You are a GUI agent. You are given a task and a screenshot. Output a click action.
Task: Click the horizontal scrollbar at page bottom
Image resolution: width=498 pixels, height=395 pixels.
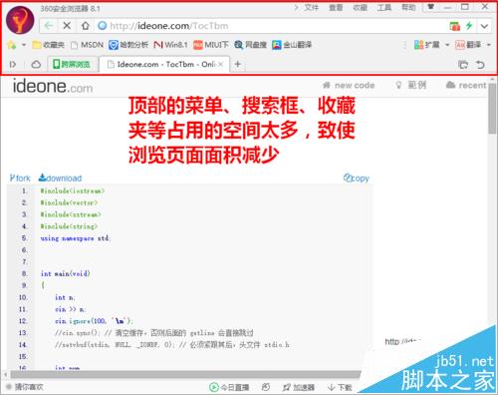click(185, 375)
